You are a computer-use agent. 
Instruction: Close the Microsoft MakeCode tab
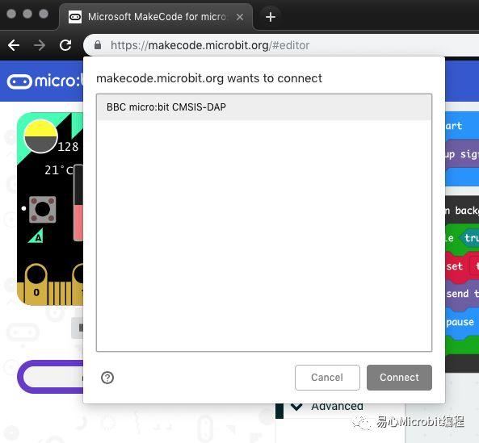click(x=240, y=17)
